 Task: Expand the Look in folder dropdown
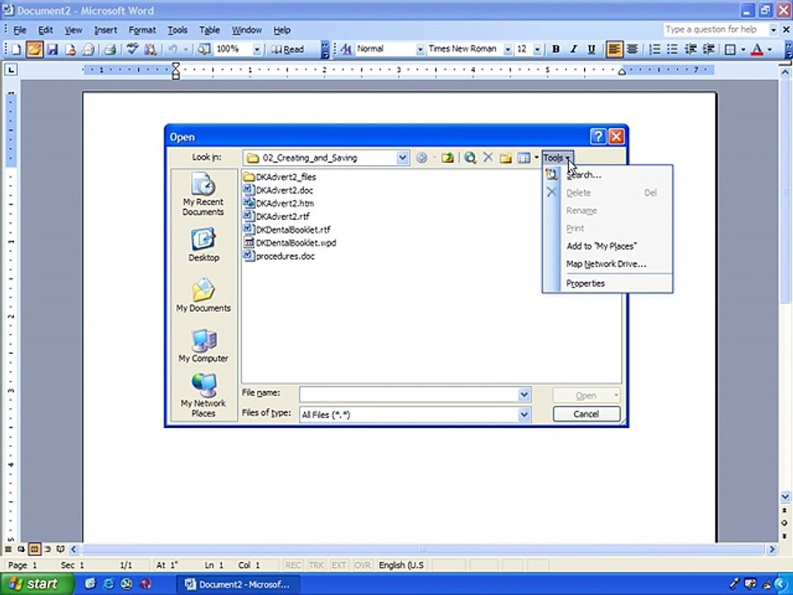tap(402, 158)
